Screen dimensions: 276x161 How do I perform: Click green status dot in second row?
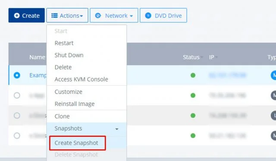coord(193,95)
